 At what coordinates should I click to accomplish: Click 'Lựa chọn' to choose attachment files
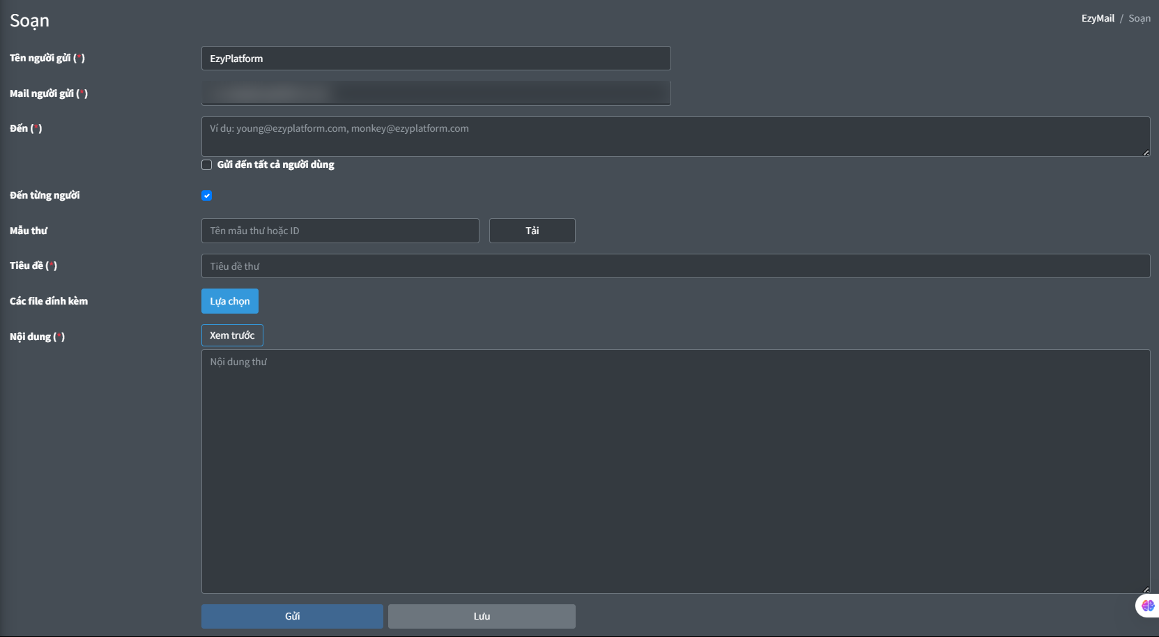(x=229, y=300)
